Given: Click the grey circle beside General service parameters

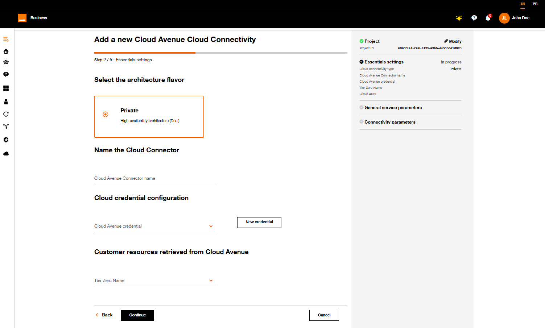Looking at the screenshot, I should 362,107.
